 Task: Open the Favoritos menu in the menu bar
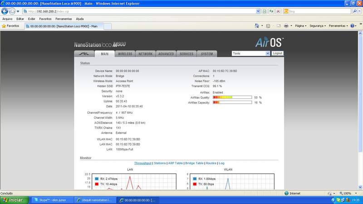click(x=45, y=19)
